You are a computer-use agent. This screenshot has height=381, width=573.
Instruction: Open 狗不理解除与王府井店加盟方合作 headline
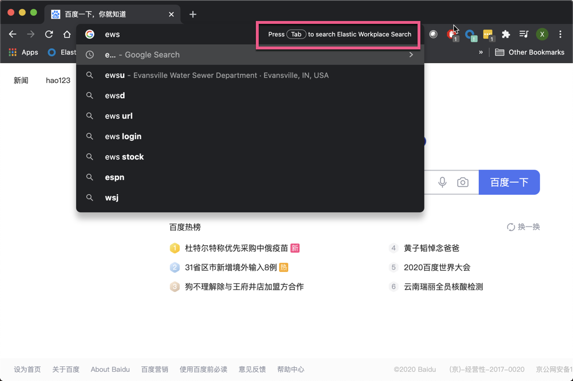click(x=244, y=287)
